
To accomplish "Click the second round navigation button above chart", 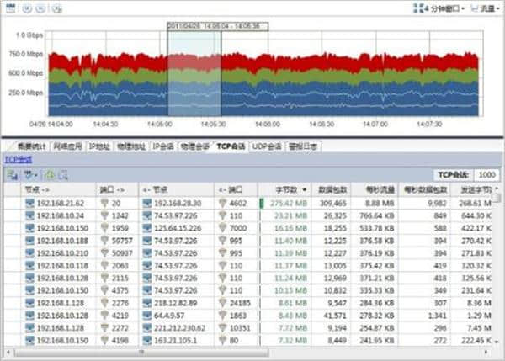I will click(40, 8).
